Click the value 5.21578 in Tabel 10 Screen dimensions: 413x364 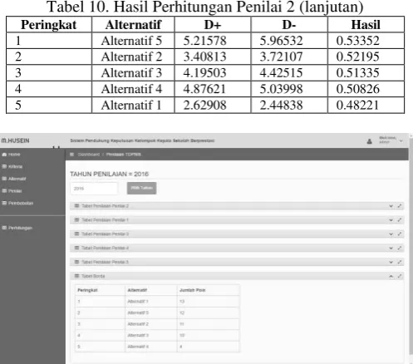[204, 41]
